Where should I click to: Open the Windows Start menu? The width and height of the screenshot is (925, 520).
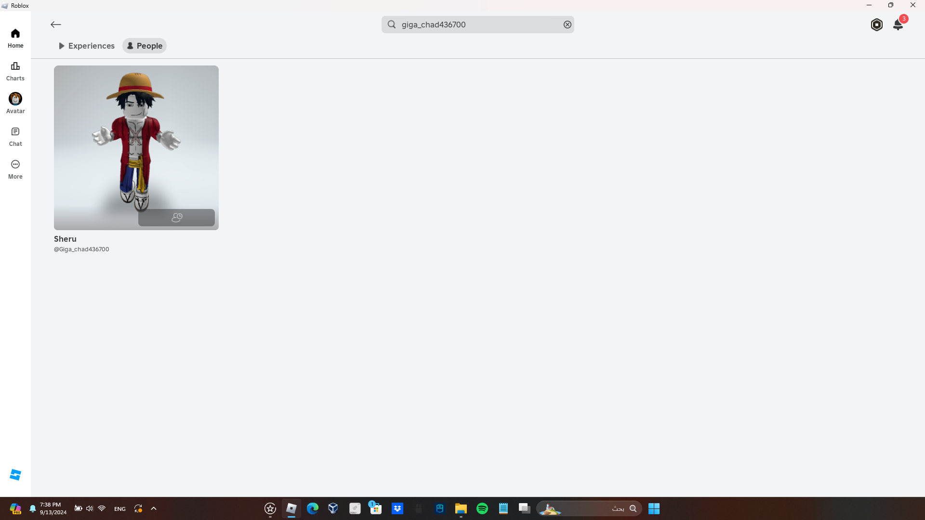click(654, 508)
